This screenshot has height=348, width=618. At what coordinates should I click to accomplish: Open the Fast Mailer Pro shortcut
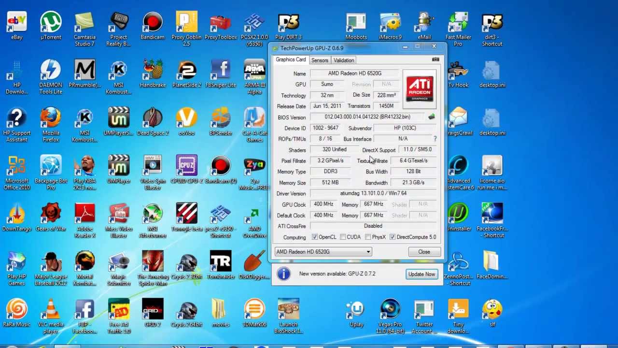(458, 29)
